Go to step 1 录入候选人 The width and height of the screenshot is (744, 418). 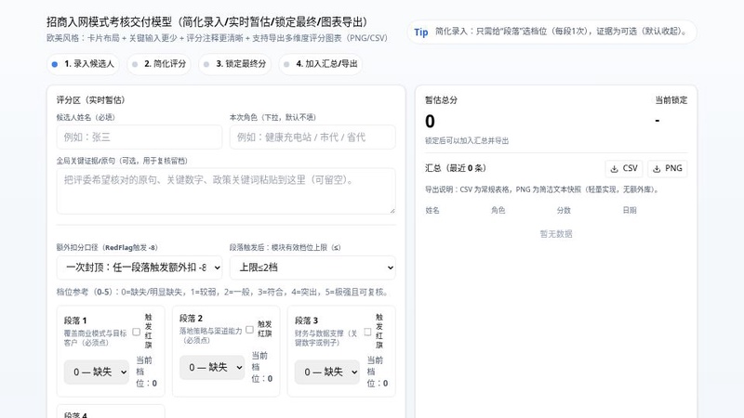point(83,64)
